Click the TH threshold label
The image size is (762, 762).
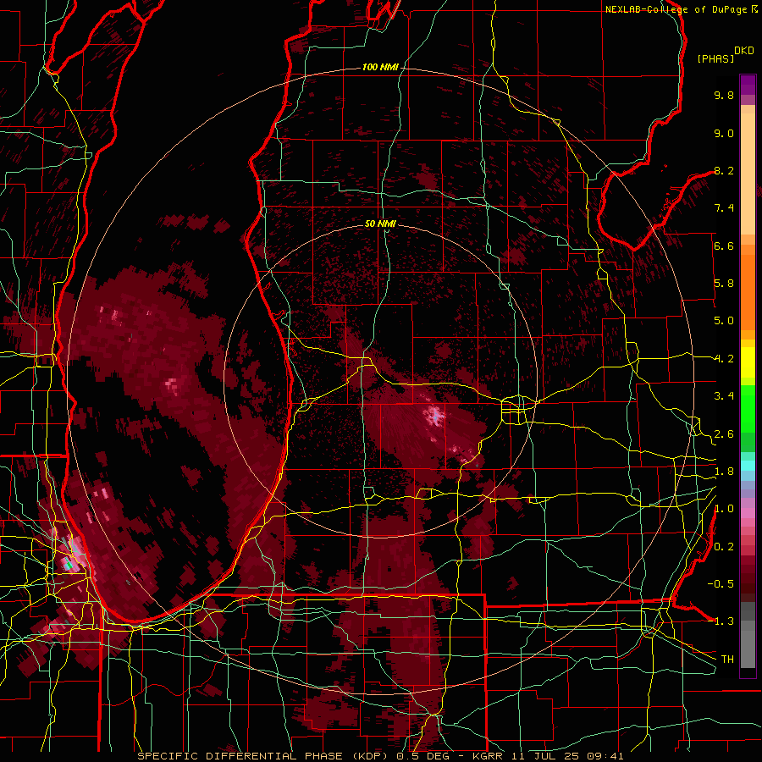coord(727,660)
